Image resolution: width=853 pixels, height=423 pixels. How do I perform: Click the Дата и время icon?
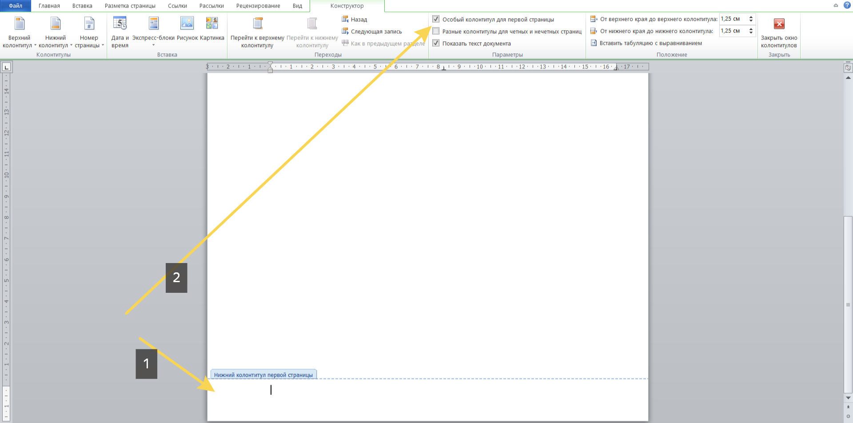(x=120, y=24)
